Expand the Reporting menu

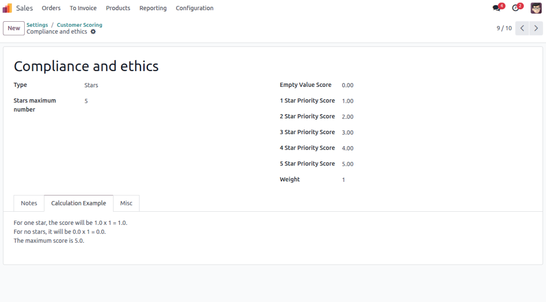pos(153,8)
